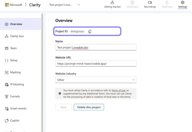Click the IP blocking globe icon
Viewport: 192px width, 132px height.
point(6,84)
